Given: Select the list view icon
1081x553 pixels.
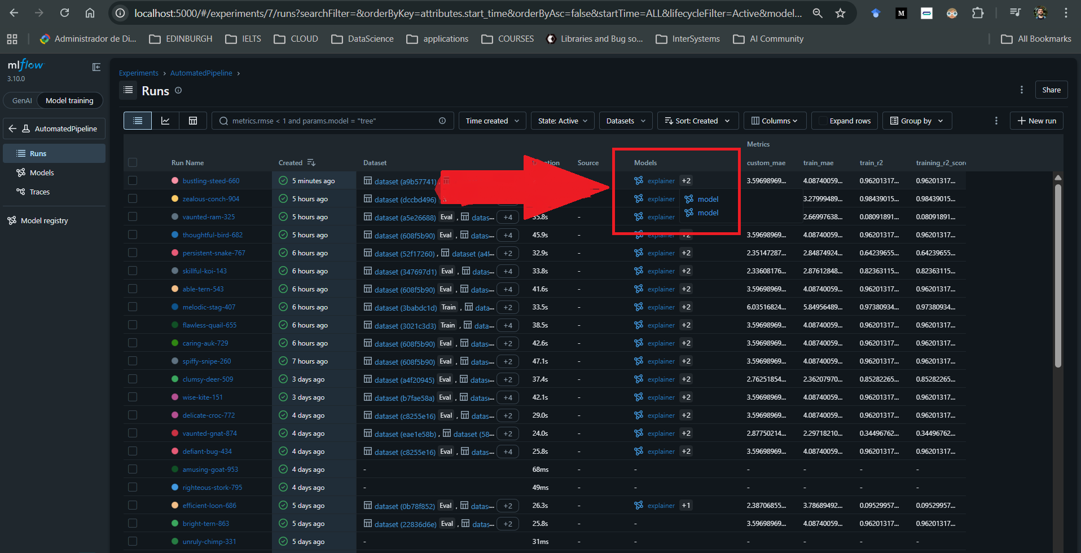Looking at the screenshot, I should [138, 121].
